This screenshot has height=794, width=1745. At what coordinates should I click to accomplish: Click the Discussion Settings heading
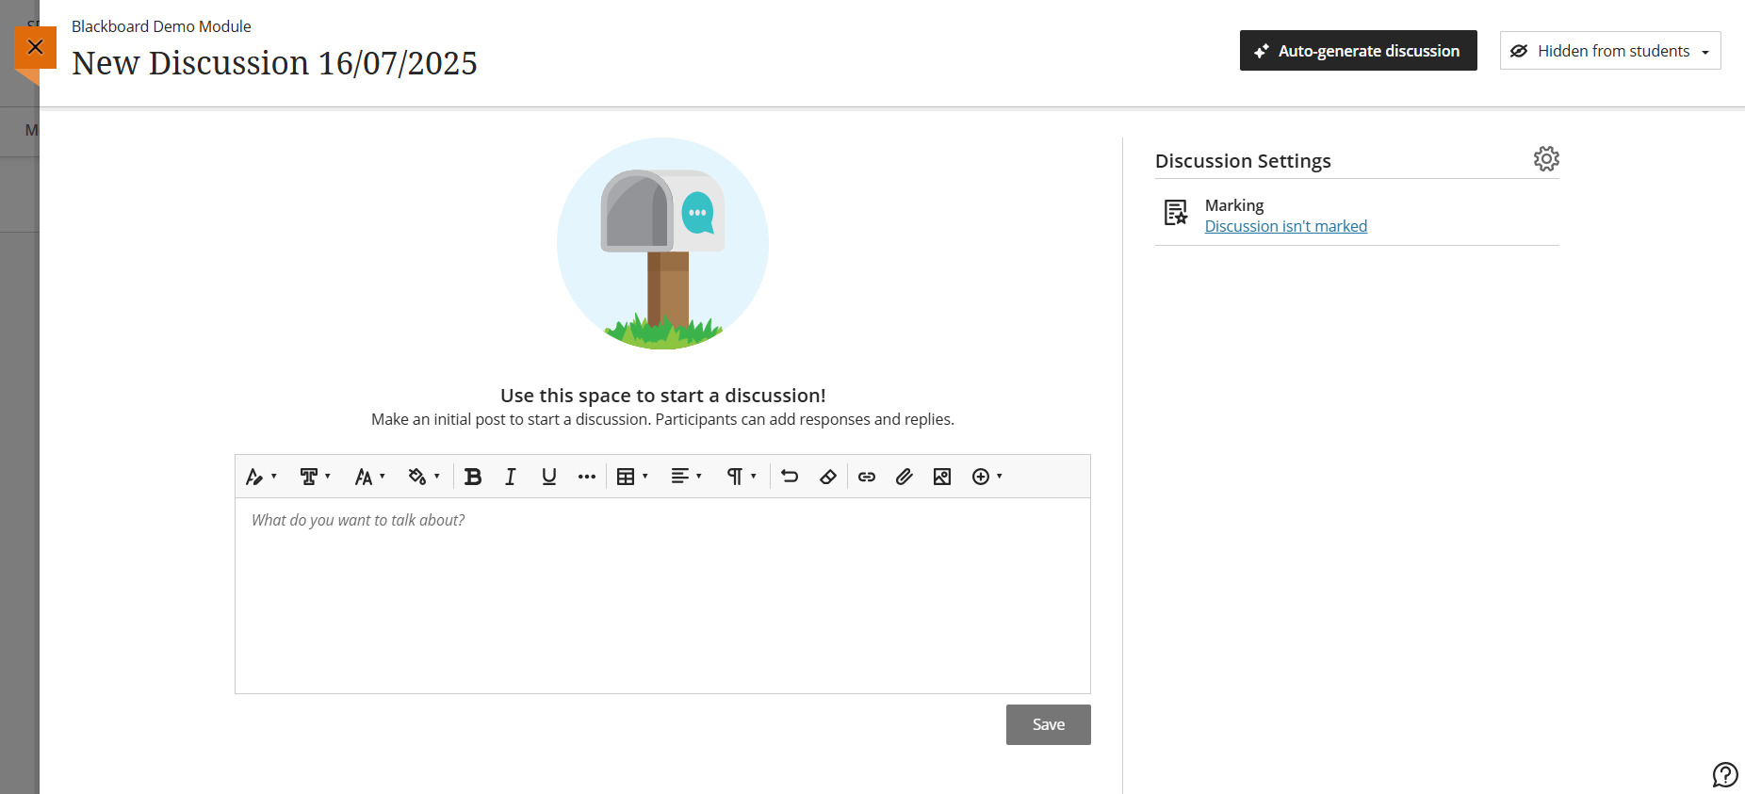point(1243,161)
